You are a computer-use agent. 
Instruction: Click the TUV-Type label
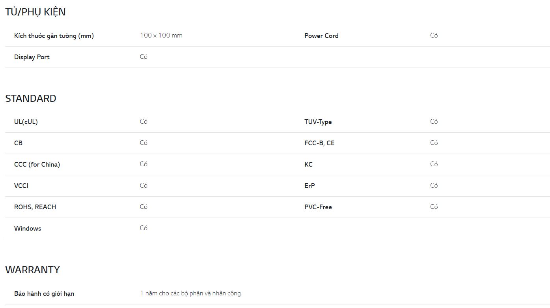point(318,122)
